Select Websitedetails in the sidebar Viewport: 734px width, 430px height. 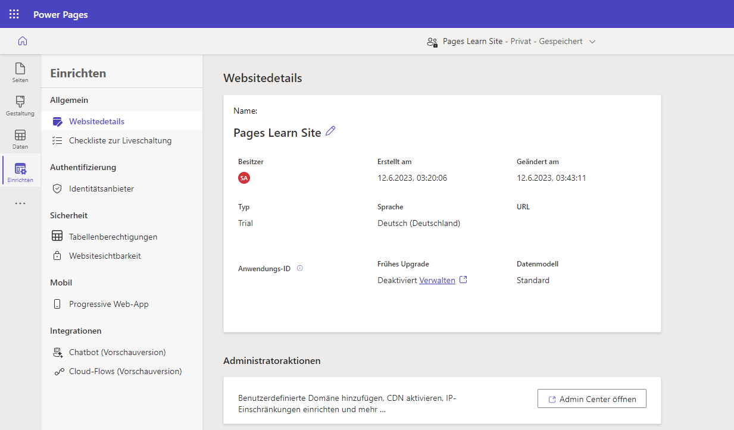click(121, 121)
